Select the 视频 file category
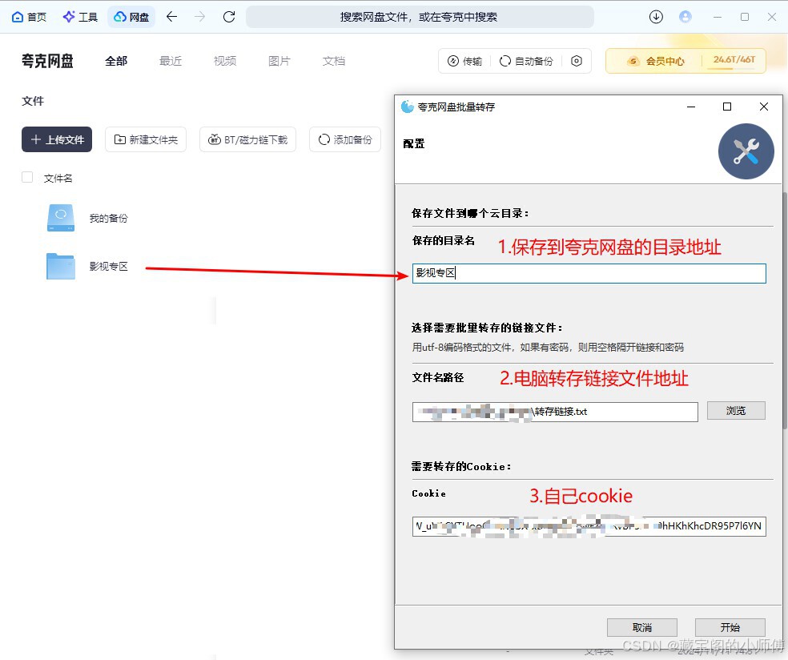The image size is (788, 660). pos(225,61)
